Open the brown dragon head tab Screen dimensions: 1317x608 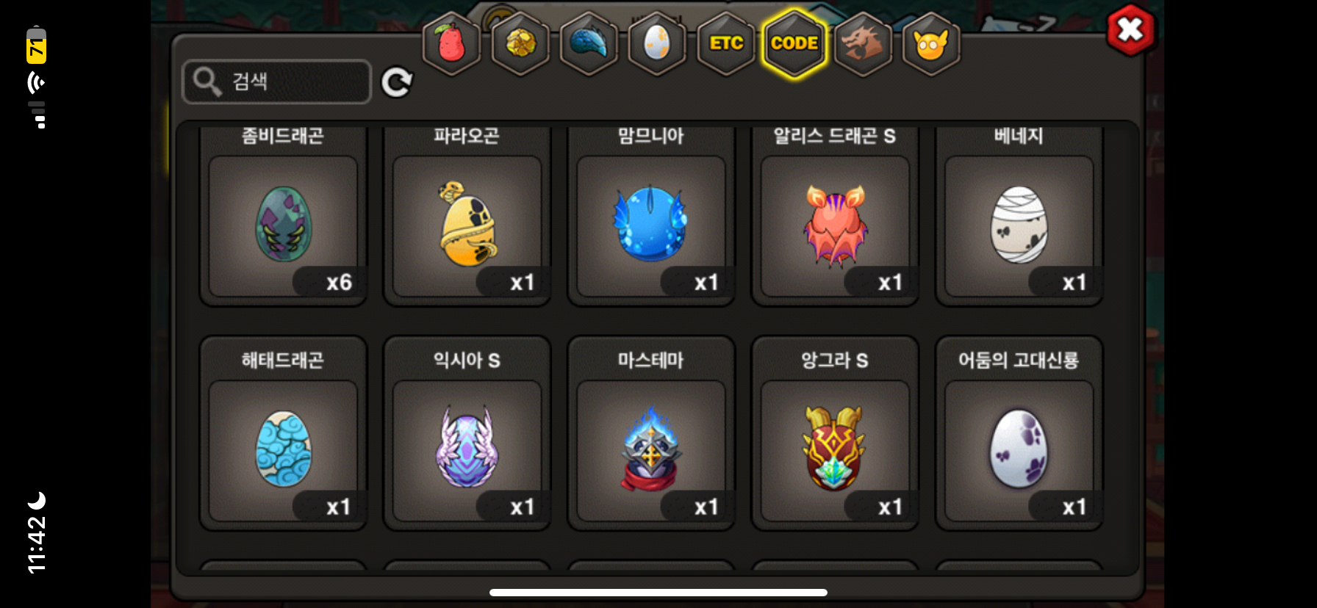(863, 44)
